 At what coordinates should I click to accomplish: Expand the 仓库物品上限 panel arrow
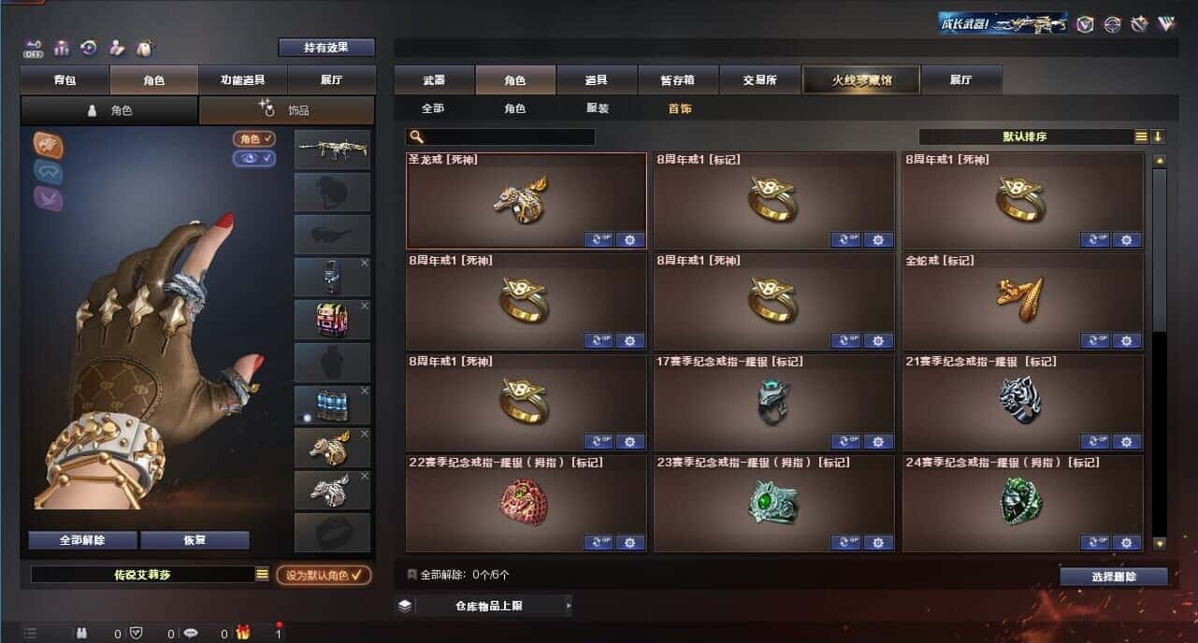point(568,606)
